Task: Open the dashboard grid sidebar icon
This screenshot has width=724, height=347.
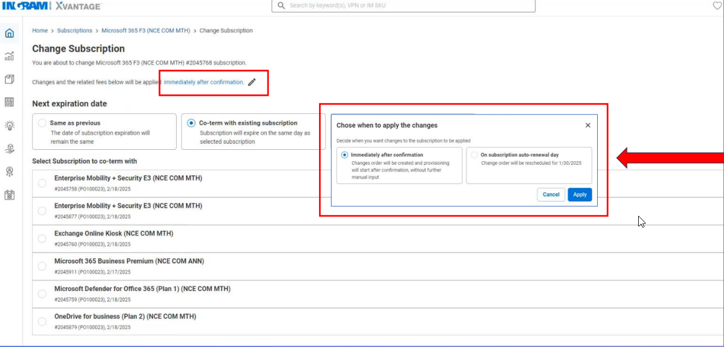Action: point(9,102)
